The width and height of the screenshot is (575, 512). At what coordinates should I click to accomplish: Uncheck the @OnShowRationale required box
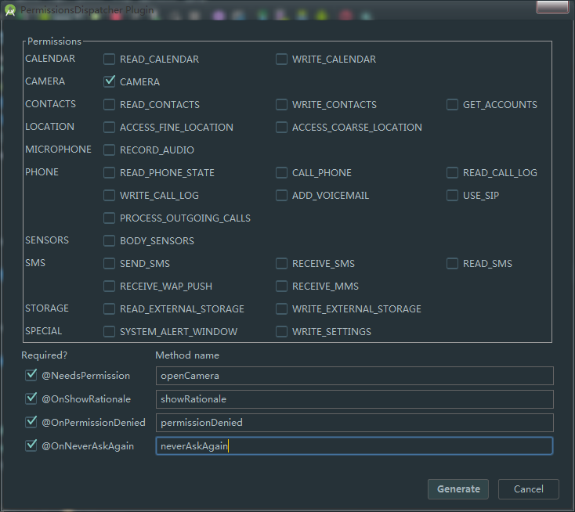(x=31, y=398)
